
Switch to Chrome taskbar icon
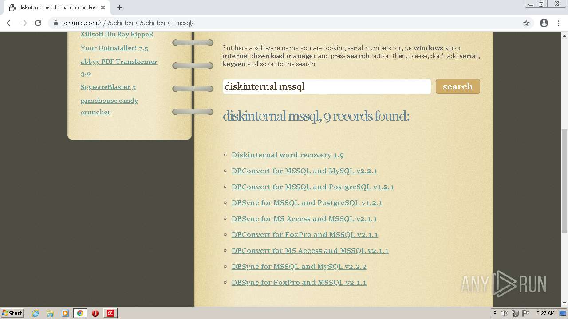80,313
